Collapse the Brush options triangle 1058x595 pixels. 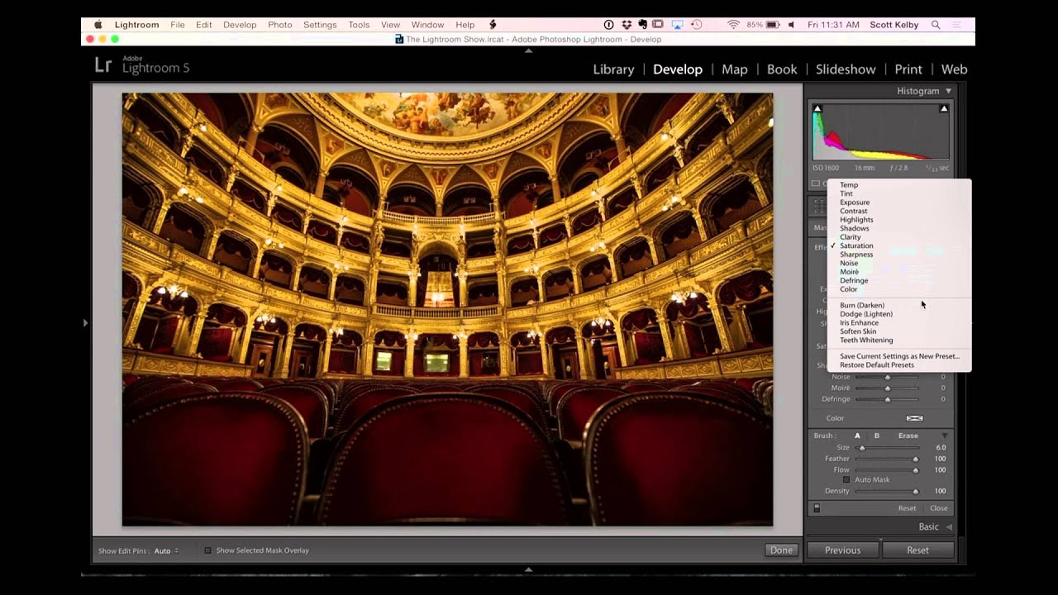coord(945,436)
